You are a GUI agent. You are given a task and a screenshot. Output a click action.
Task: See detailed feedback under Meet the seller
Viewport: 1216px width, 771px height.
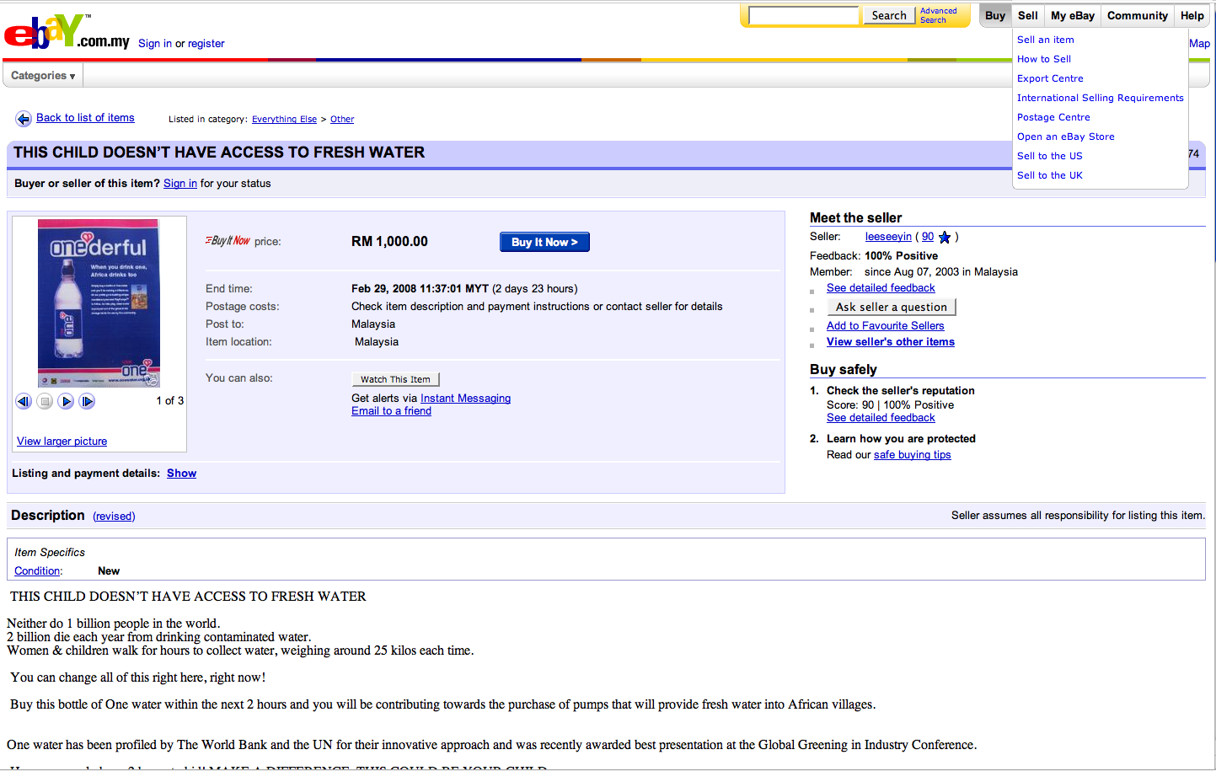[881, 288]
